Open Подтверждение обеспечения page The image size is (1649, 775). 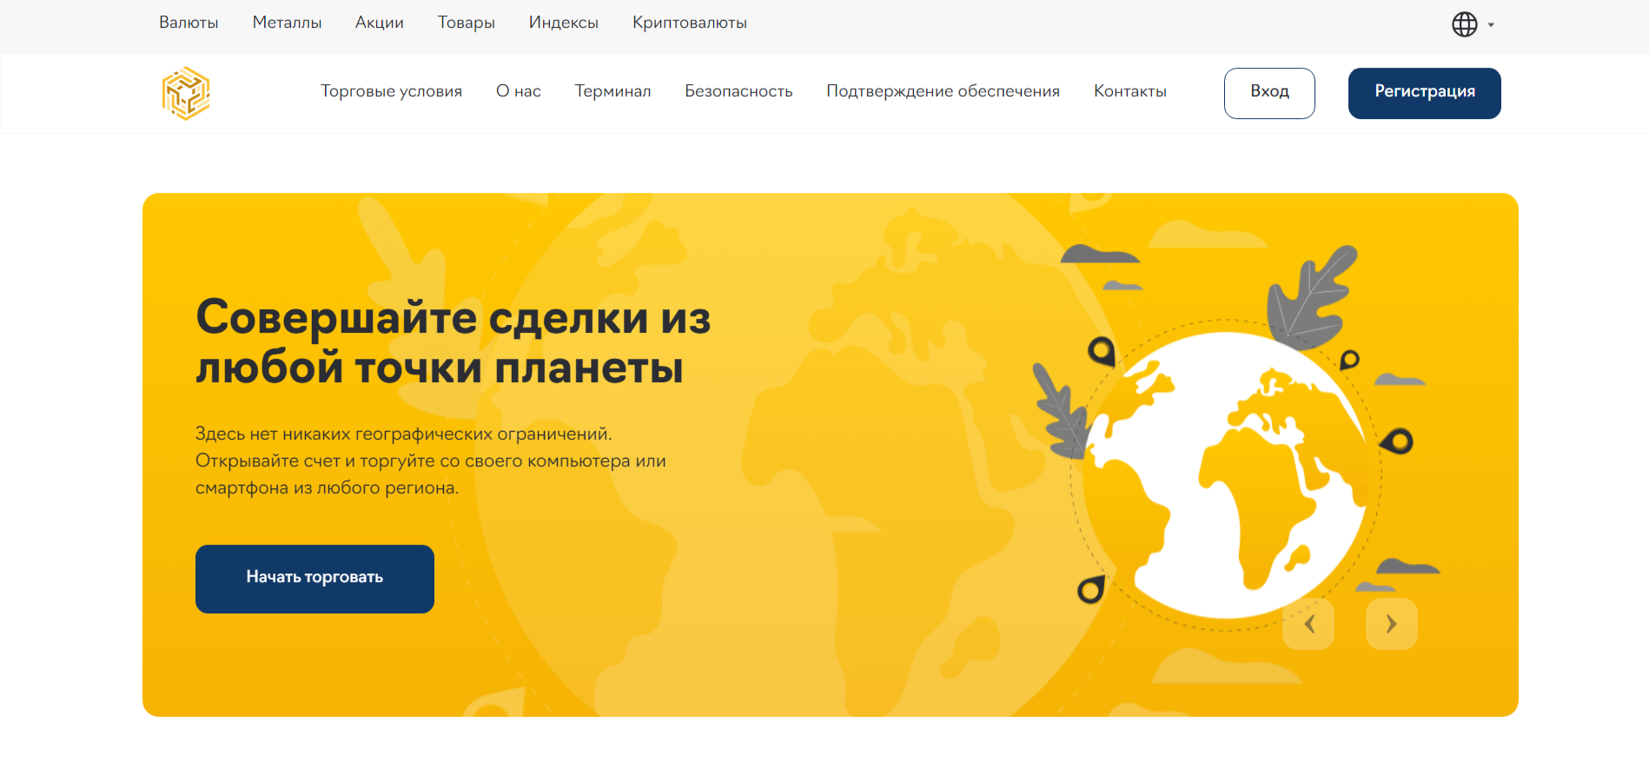943,91
